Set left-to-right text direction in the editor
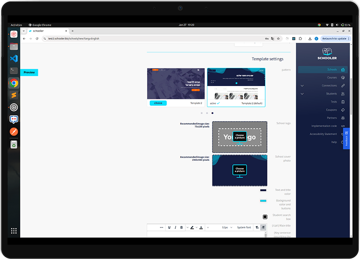 (257, 227)
